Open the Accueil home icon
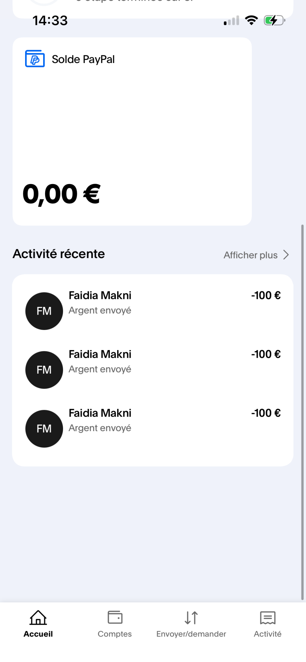 point(38,618)
